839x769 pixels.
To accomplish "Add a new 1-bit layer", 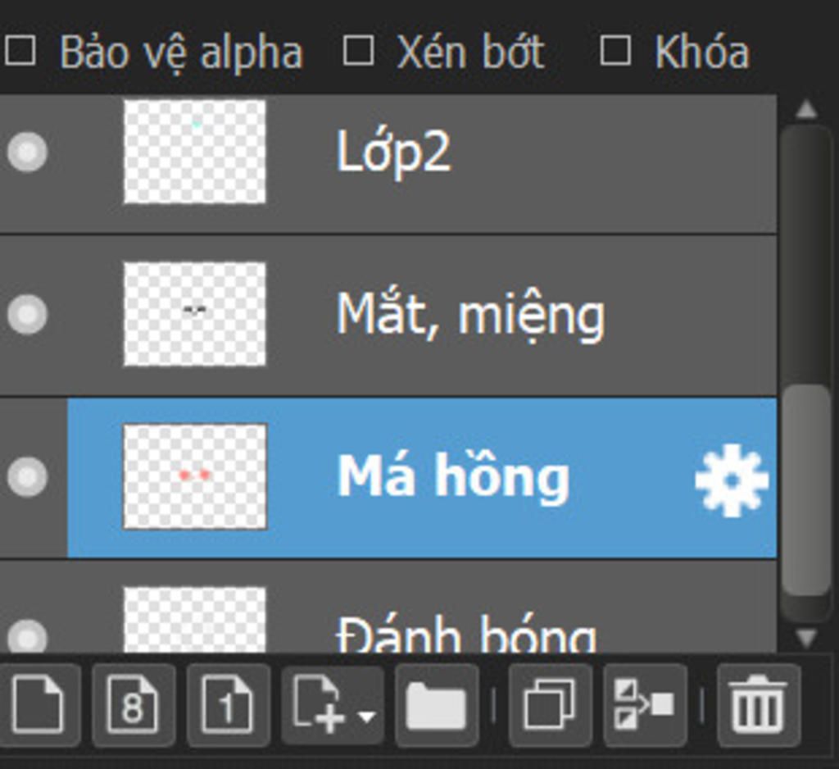I will pos(228,705).
